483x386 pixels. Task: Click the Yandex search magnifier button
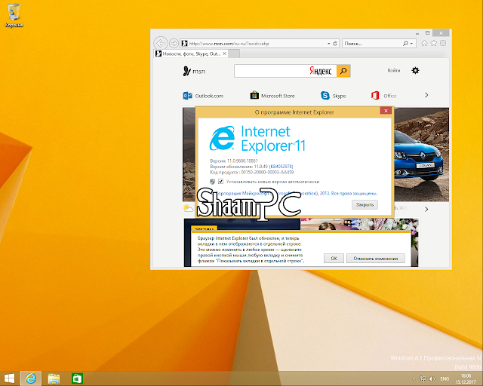tap(343, 71)
